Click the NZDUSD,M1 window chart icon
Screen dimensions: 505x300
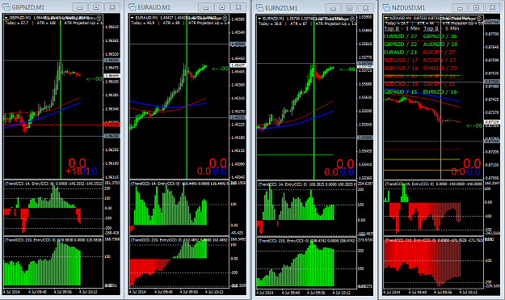tap(386, 8)
